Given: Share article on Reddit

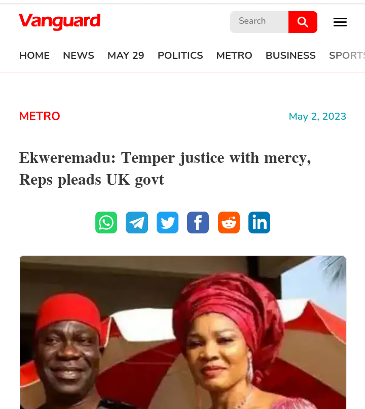Looking at the screenshot, I should click(229, 222).
